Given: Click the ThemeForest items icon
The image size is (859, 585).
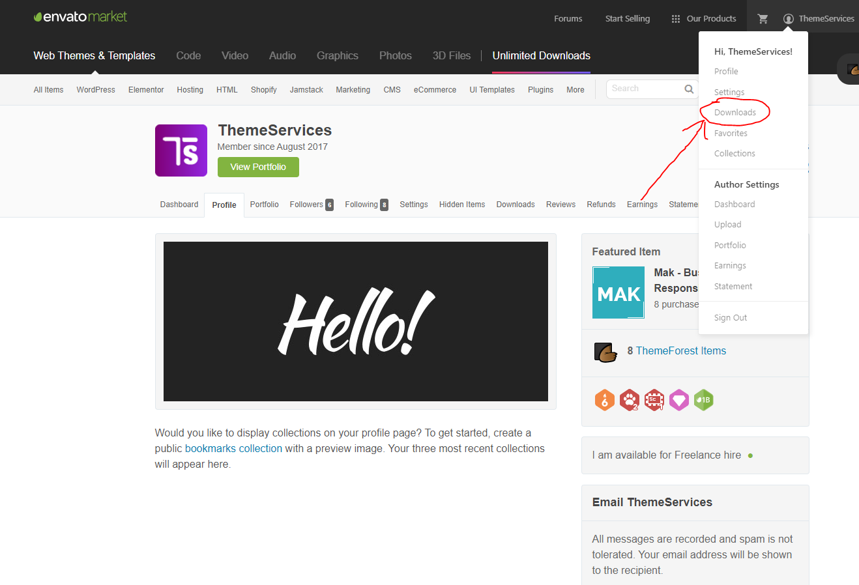Looking at the screenshot, I should [x=605, y=352].
